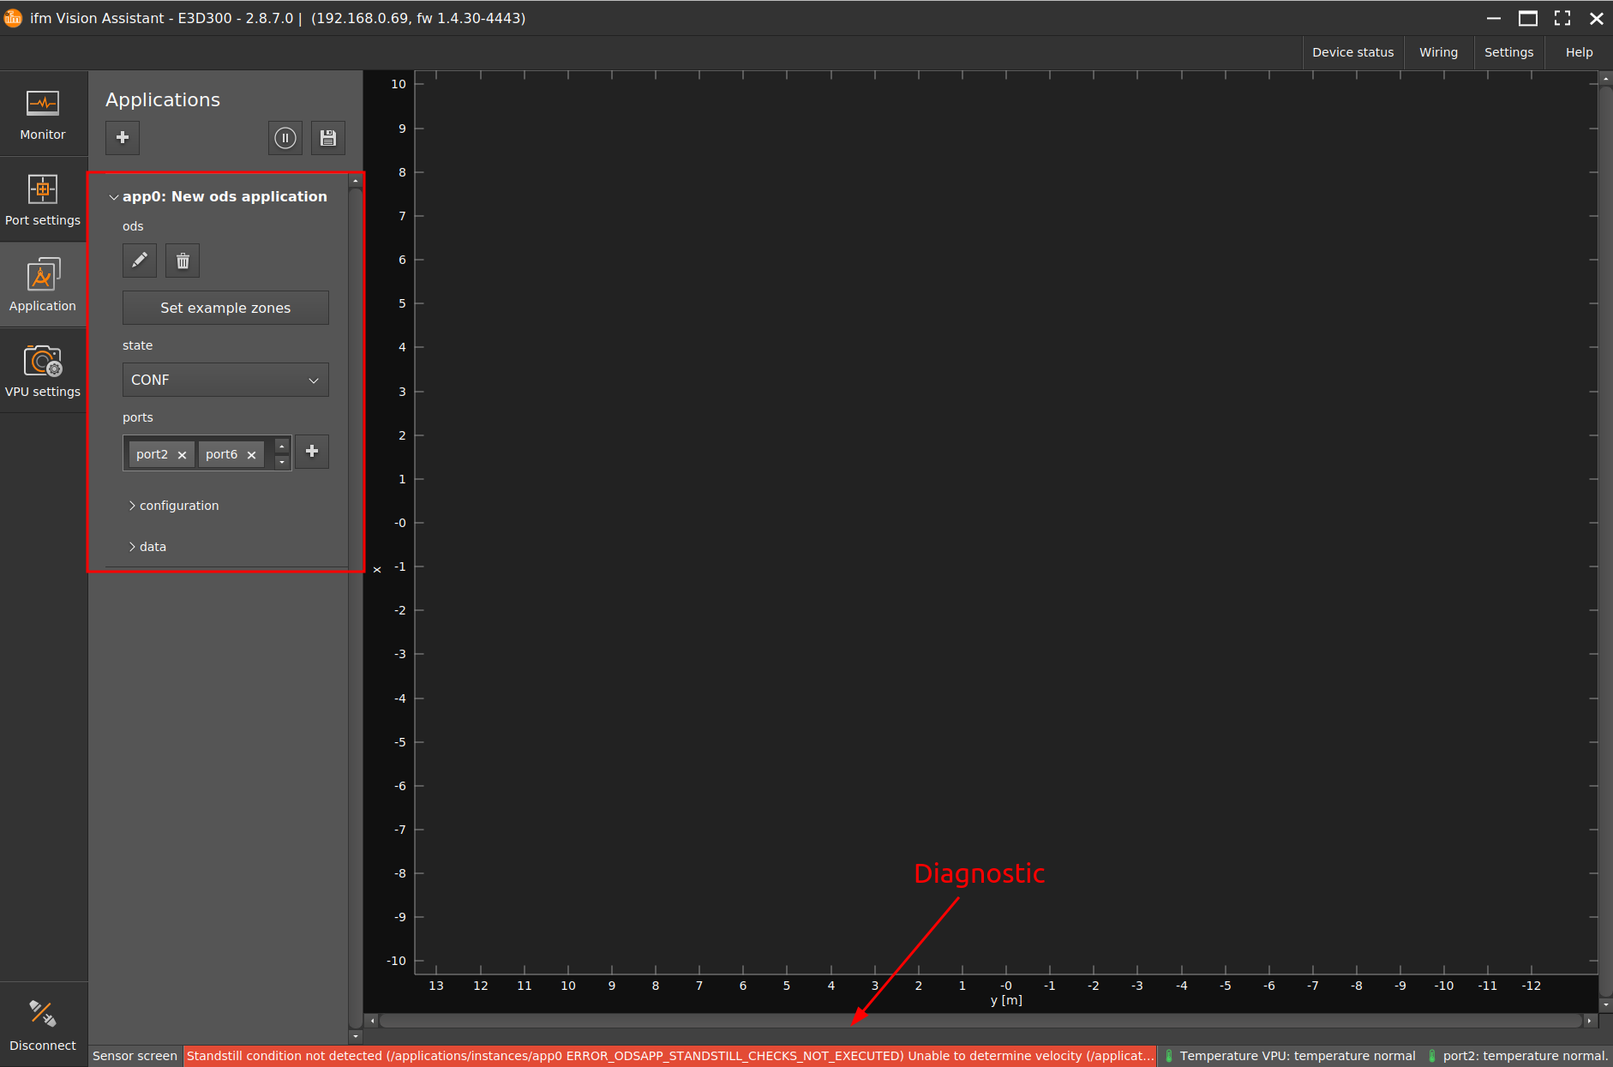Add a port with the plus icon
Viewport: 1613px width, 1067px height.
311,452
